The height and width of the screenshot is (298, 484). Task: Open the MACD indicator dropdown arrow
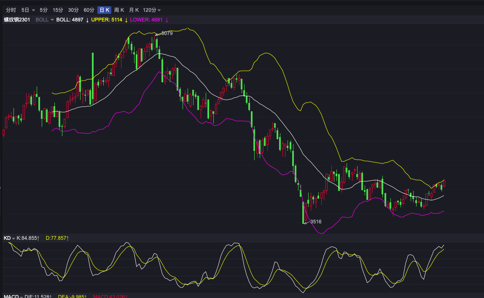pos(22,297)
